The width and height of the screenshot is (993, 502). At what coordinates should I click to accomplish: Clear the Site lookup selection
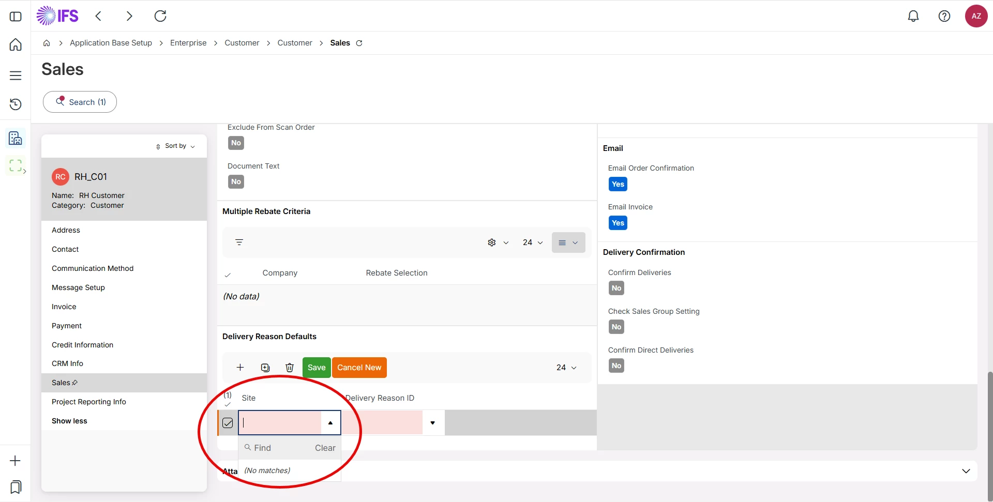click(x=325, y=448)
